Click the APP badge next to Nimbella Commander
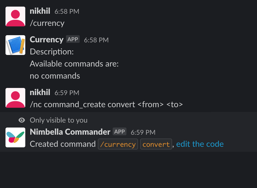The image size is (257, 188). click(120, 132)
